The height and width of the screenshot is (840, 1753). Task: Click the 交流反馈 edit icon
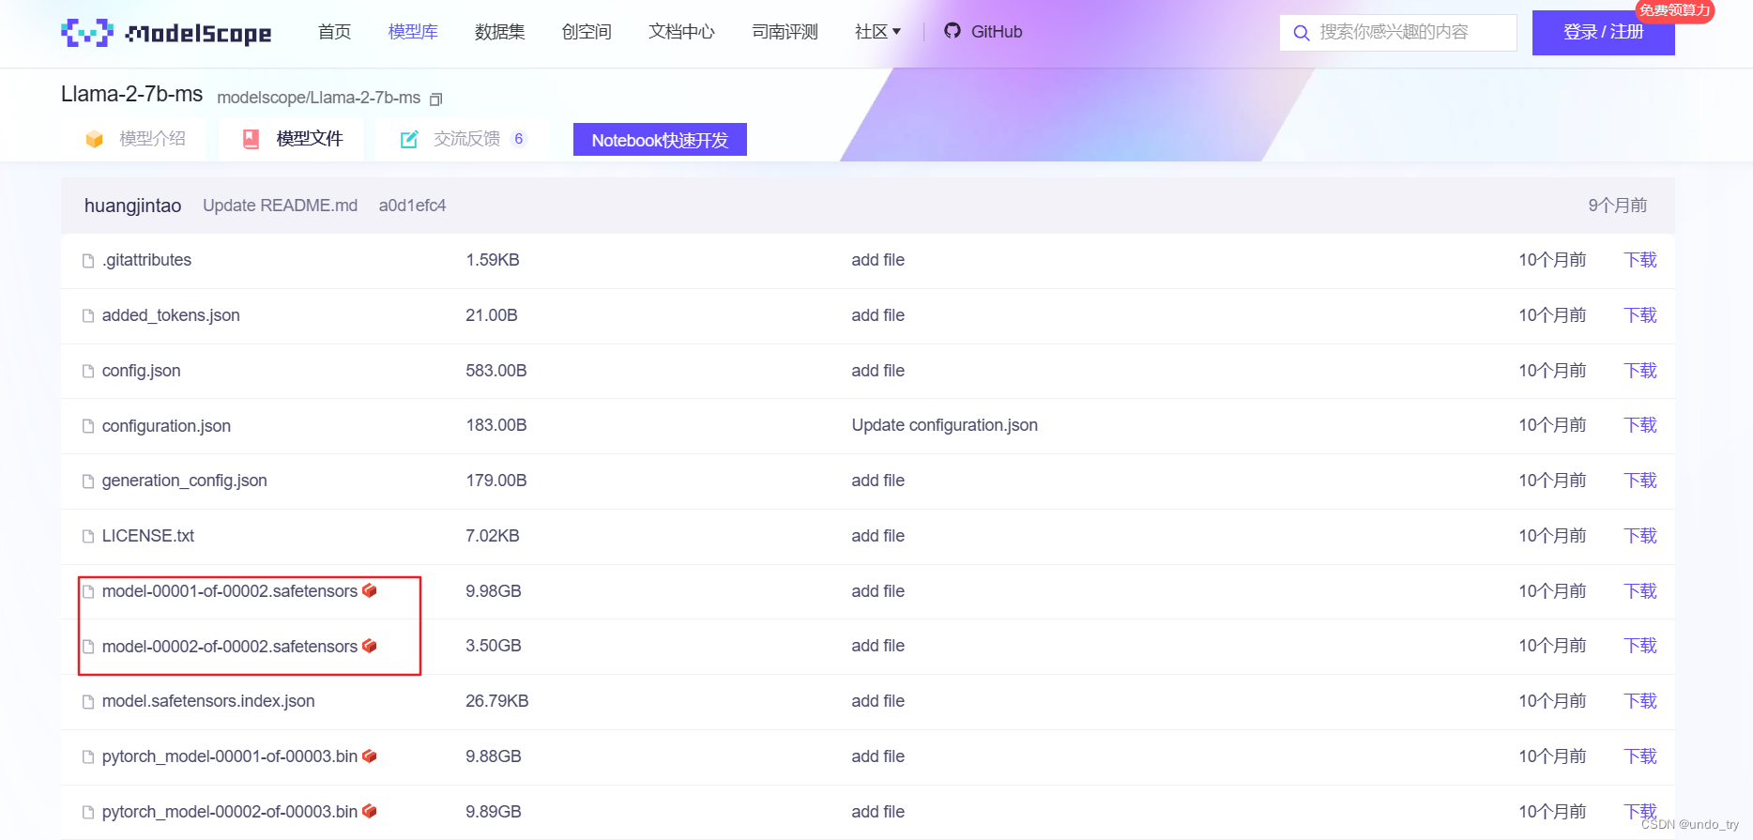point(409,139)
